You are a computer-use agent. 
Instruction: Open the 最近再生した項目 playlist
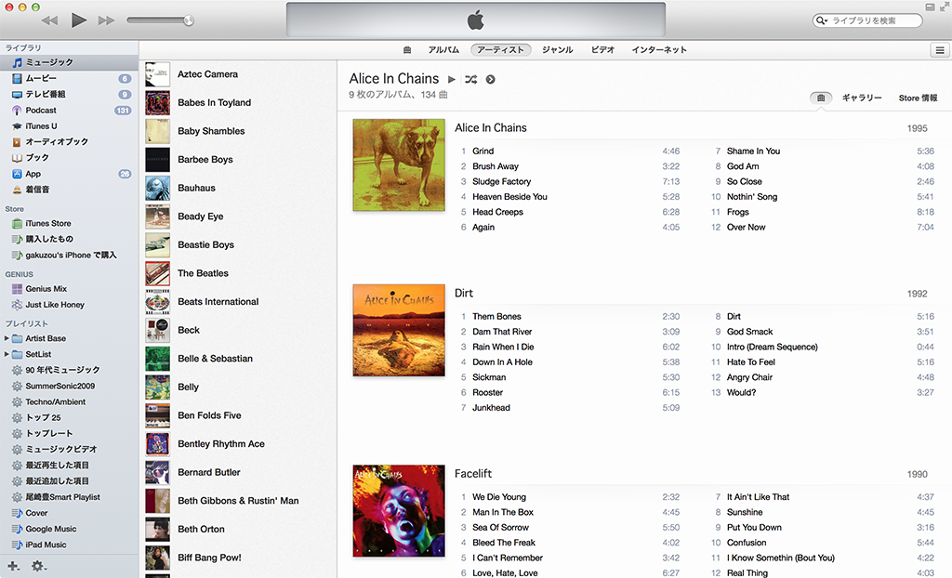(69, 465)
